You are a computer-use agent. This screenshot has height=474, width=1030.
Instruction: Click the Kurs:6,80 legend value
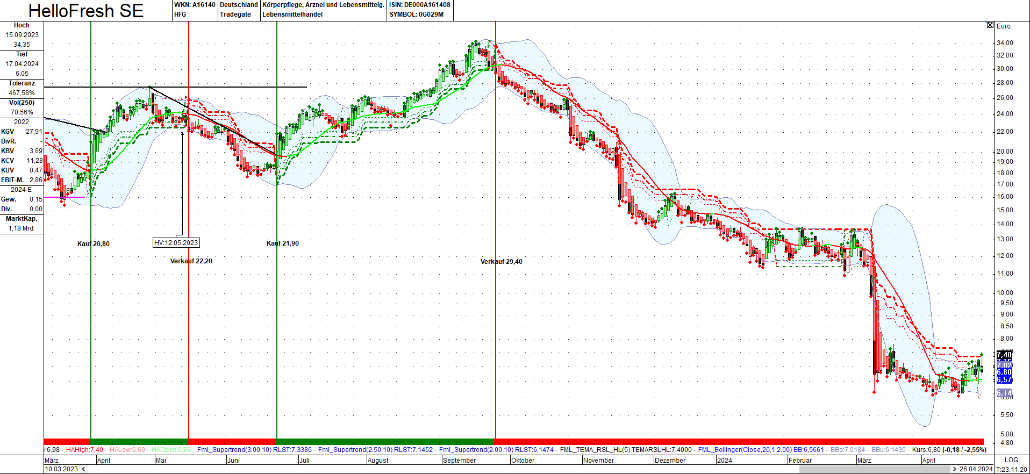(926, 450)
